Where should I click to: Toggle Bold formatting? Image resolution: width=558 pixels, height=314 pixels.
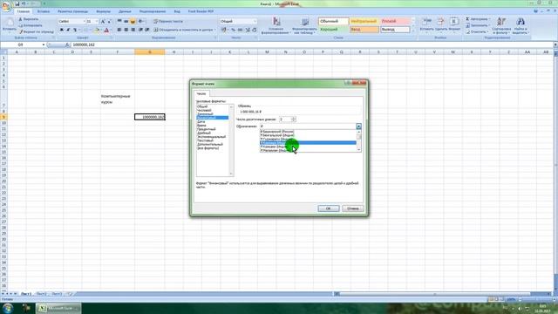pos(62,30)
